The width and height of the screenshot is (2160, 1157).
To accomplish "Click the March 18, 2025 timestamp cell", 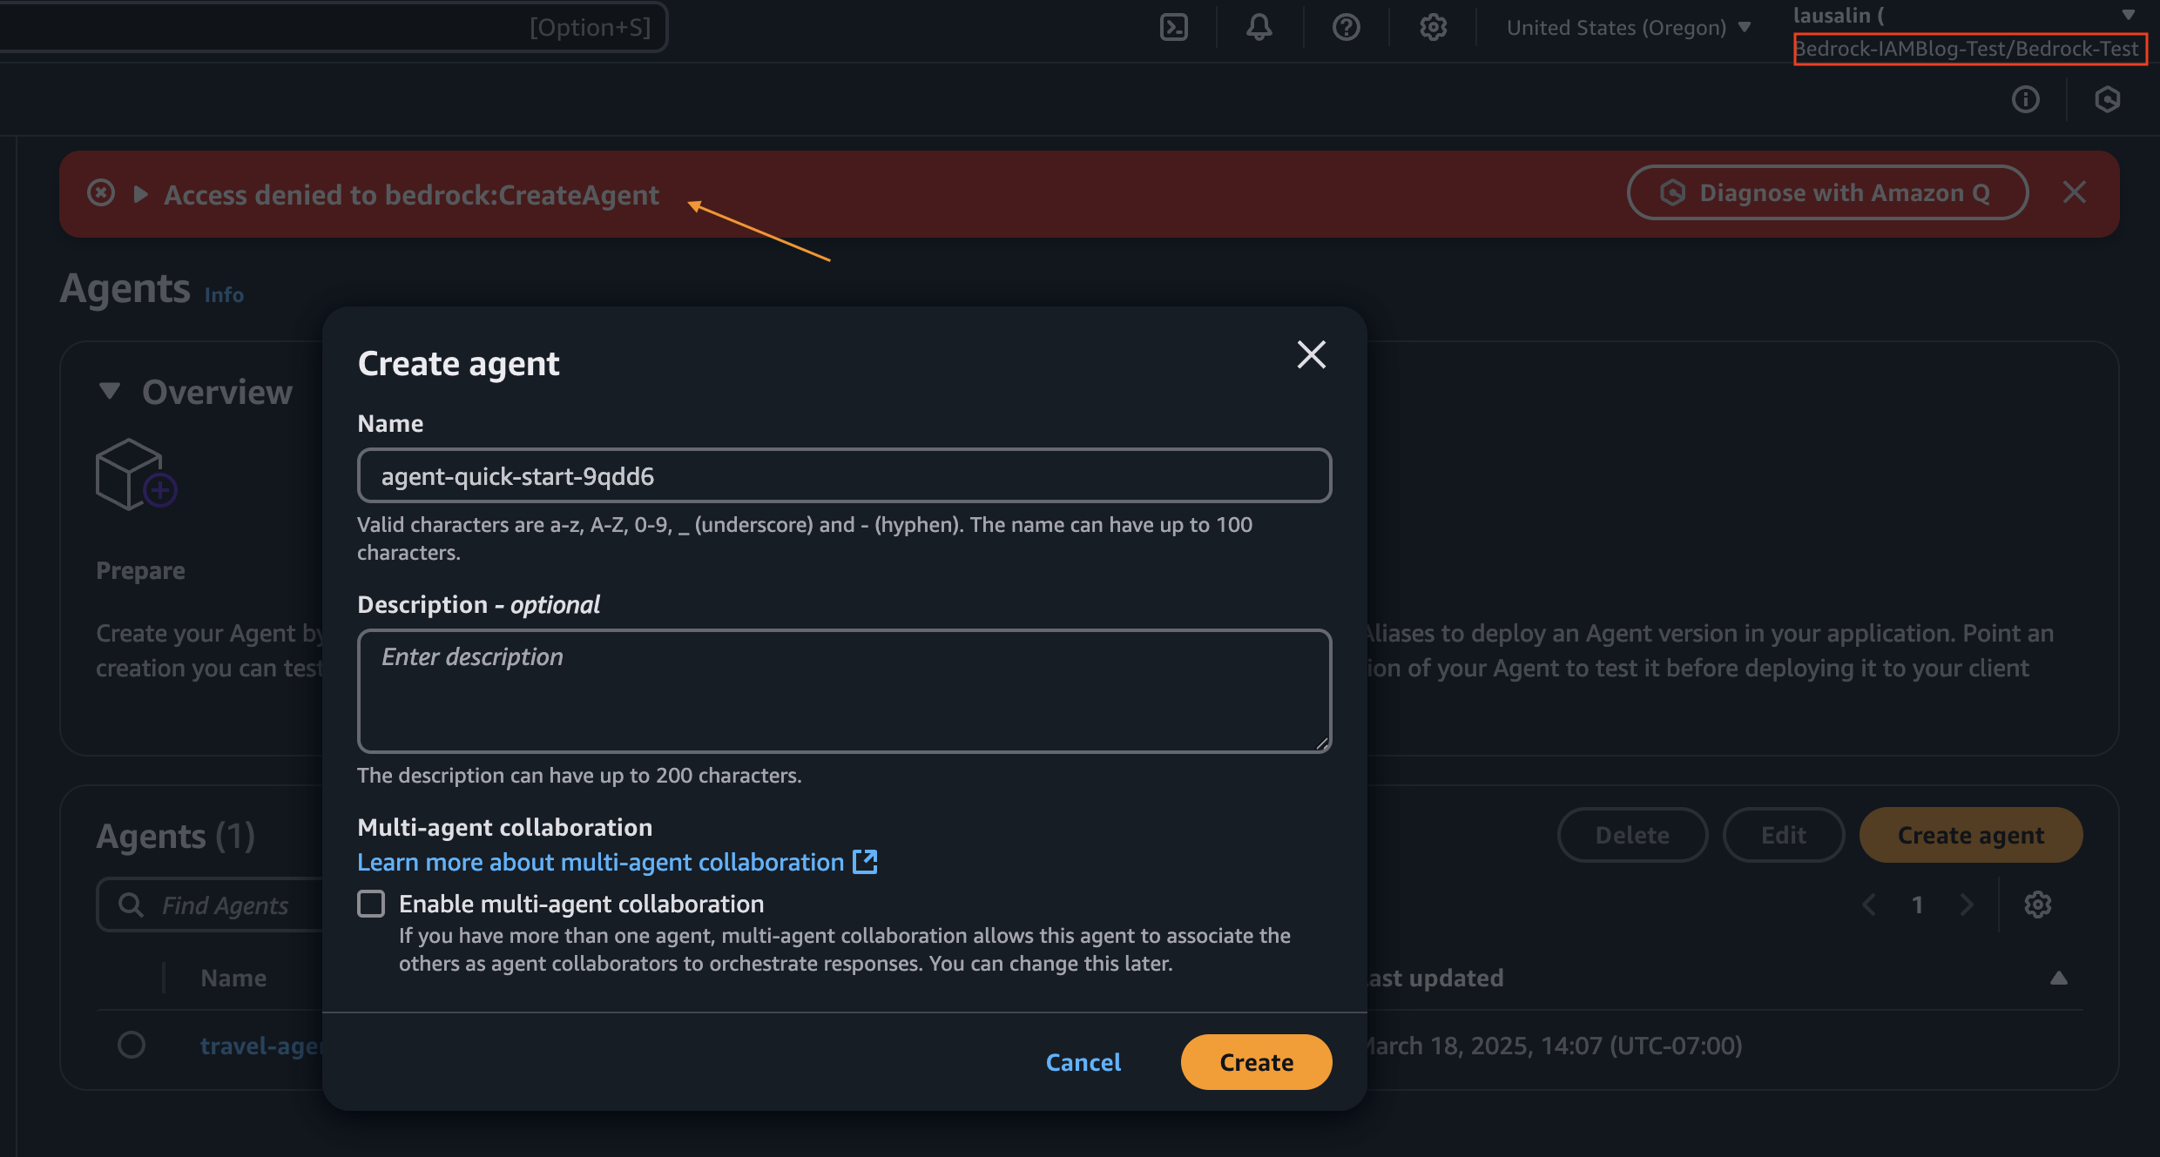I will tap(1553, 1045).
